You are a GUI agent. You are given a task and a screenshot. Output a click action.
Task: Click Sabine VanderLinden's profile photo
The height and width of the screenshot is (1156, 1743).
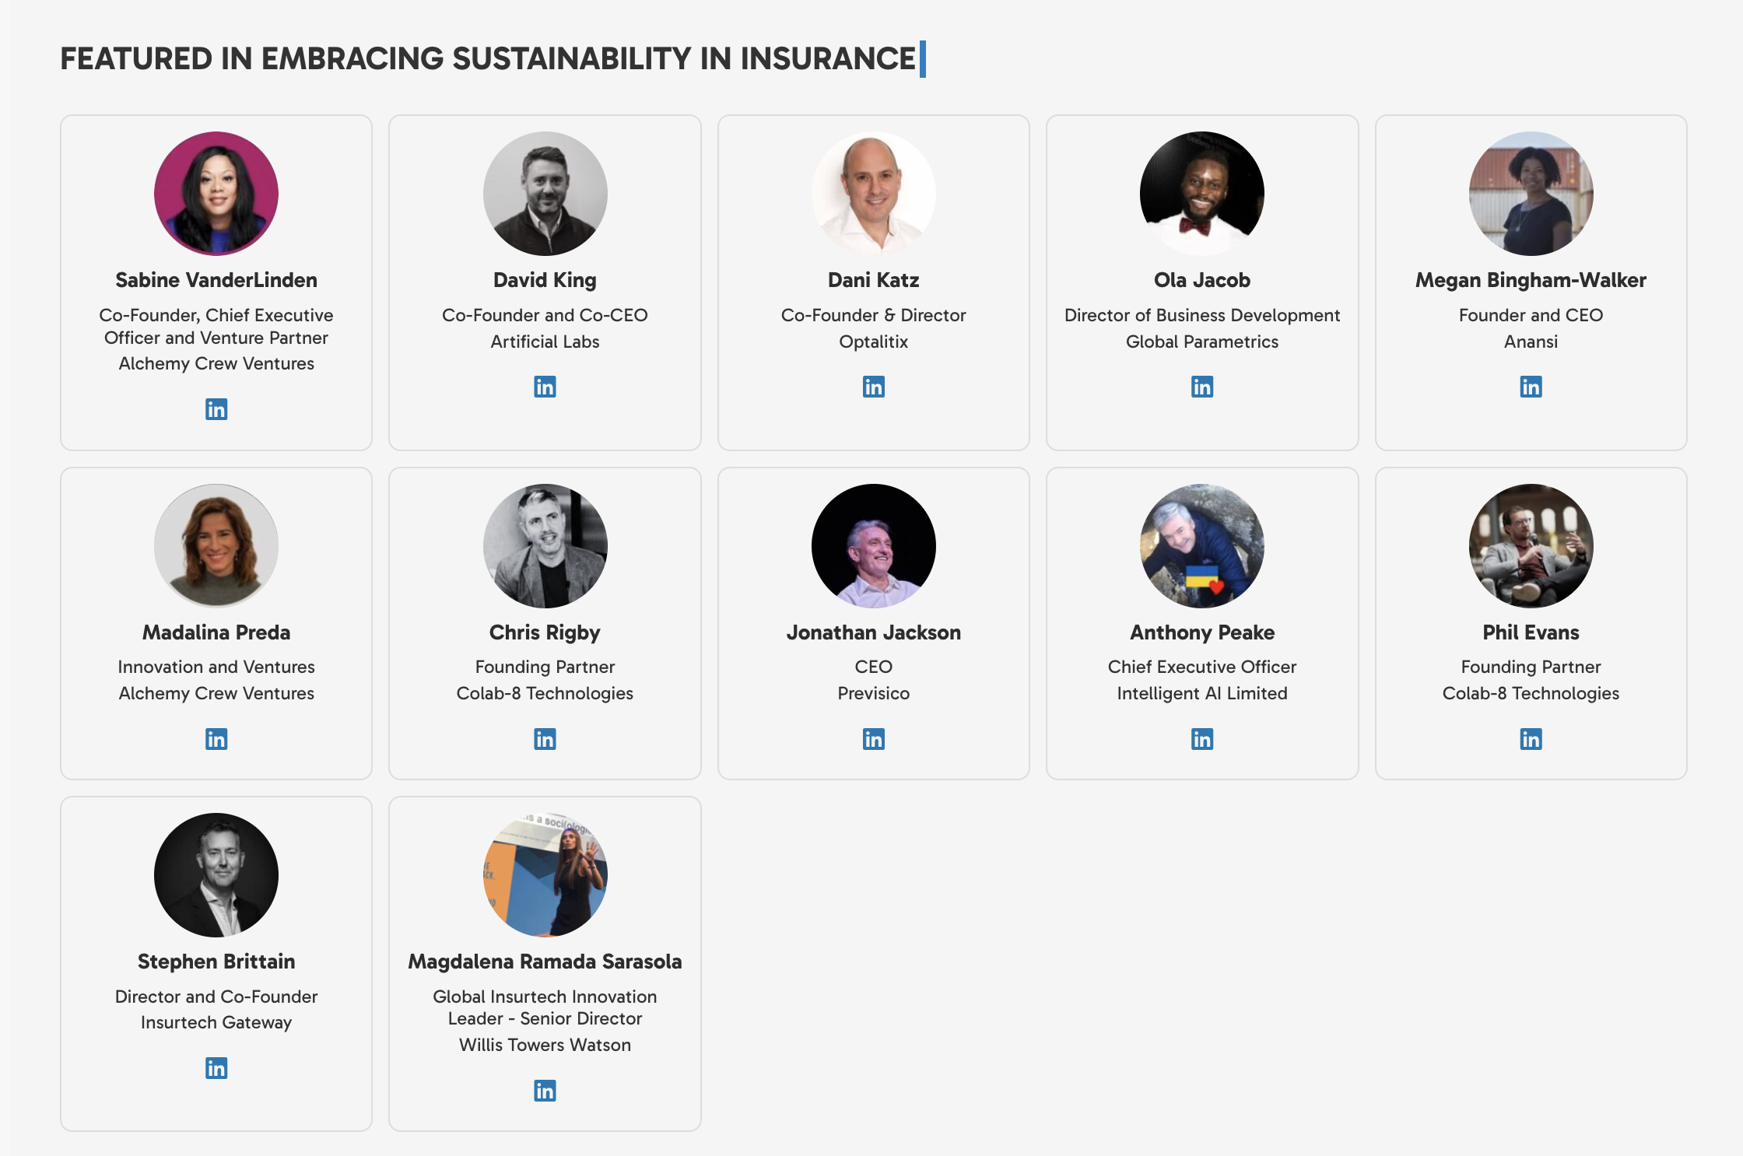(216, 194)
